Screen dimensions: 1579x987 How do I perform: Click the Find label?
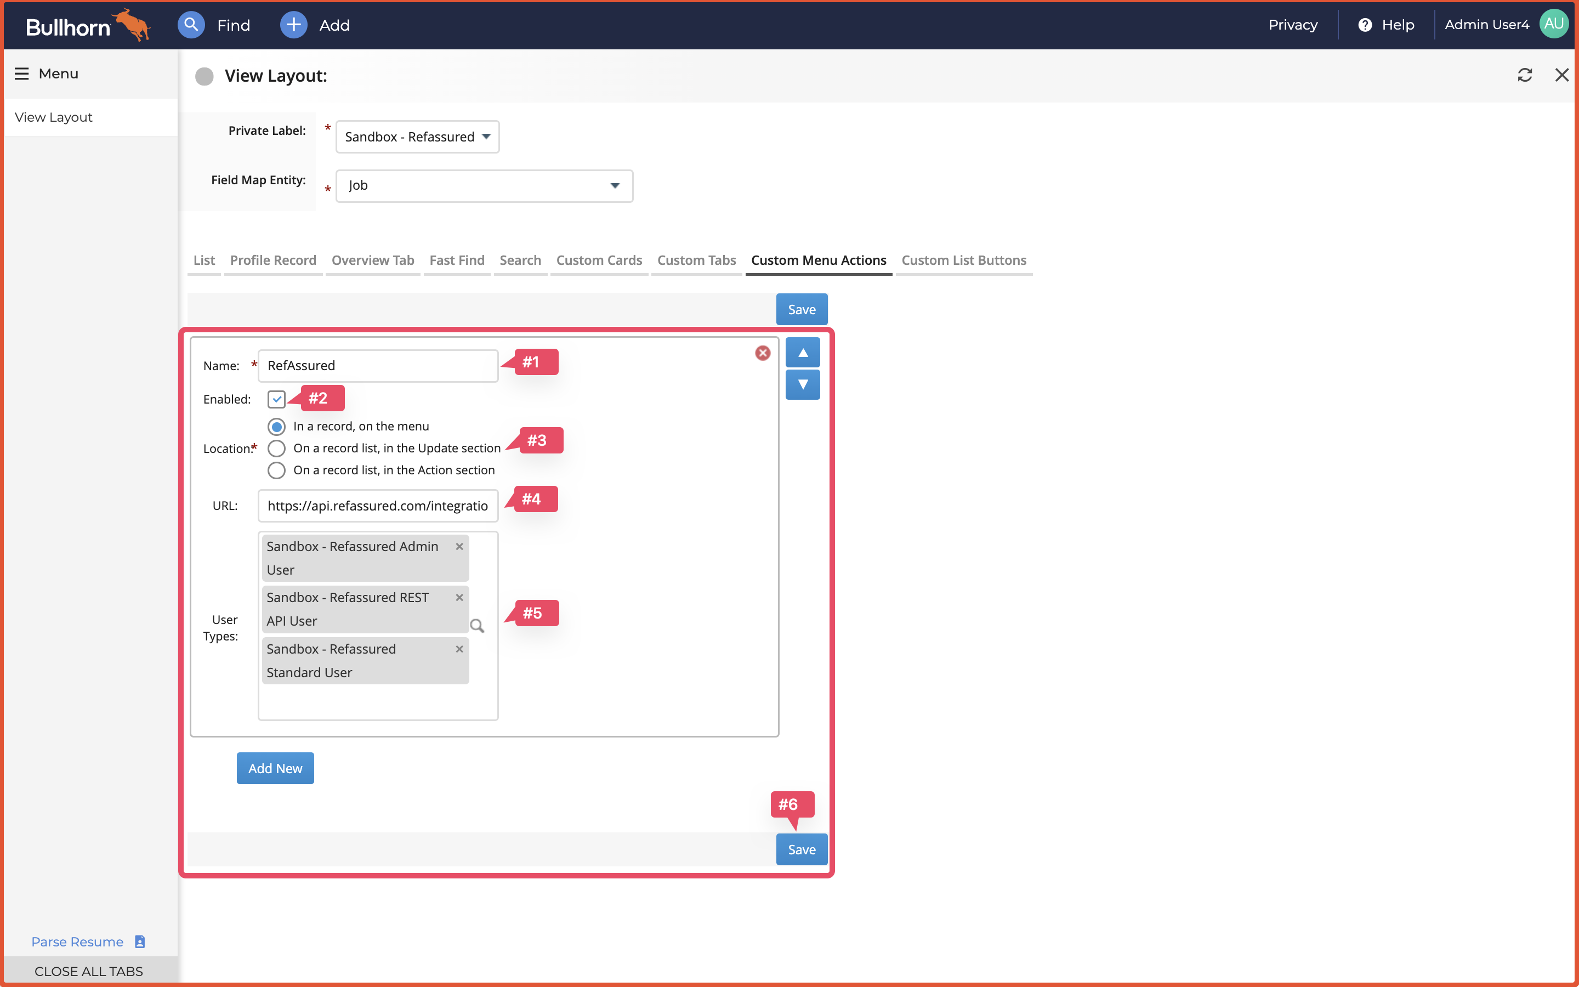[x=234, y=25]
